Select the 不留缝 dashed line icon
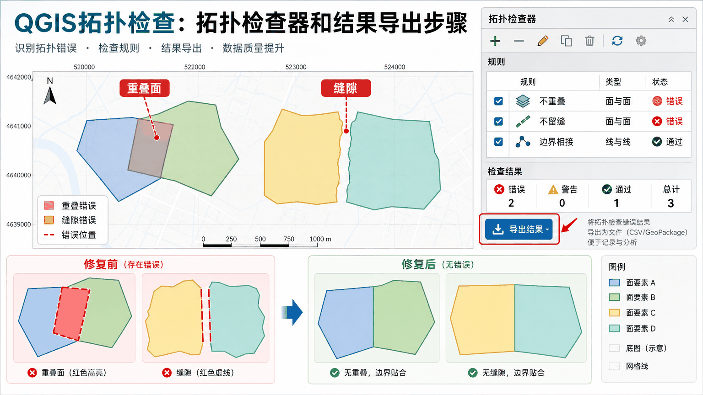This screenshot has height=395, width=703. tap(523, 121)
